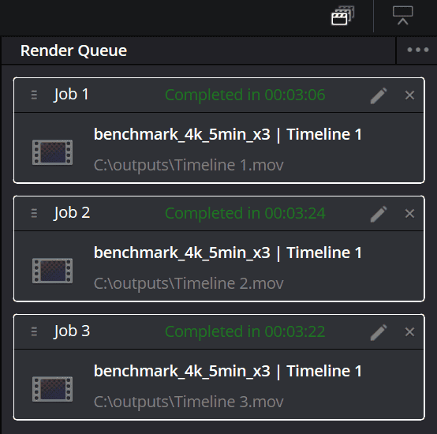Click the Timeline 3.mov output path
The height and width of the screenshot is (434, 437).
[x=189, y=402]
